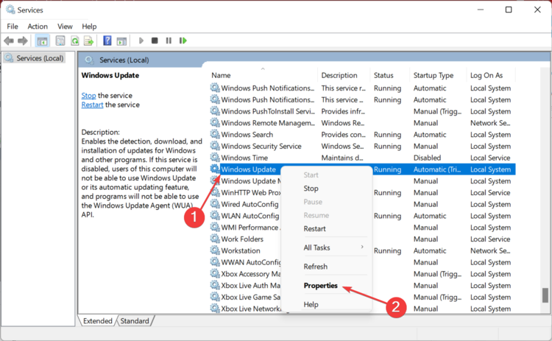The image size is (552, 341).
Task: Click the gear icon beside Wired AutoConfig
Action: tap(215, 204)
